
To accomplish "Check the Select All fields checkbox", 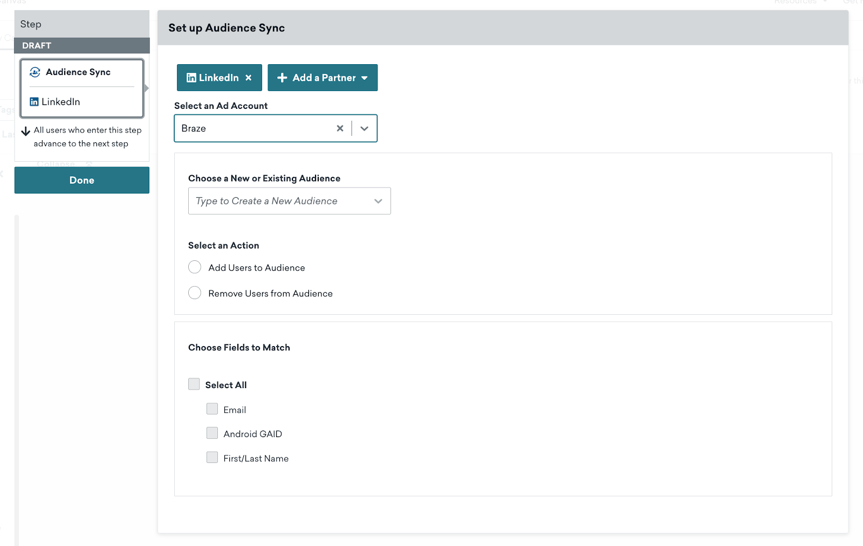I will [194, 384].
